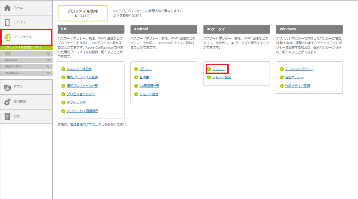The height and width of the screenshot is (199, 358).
Task: Open 外部メディア登録 under Windows
Action: click(298, 86)
